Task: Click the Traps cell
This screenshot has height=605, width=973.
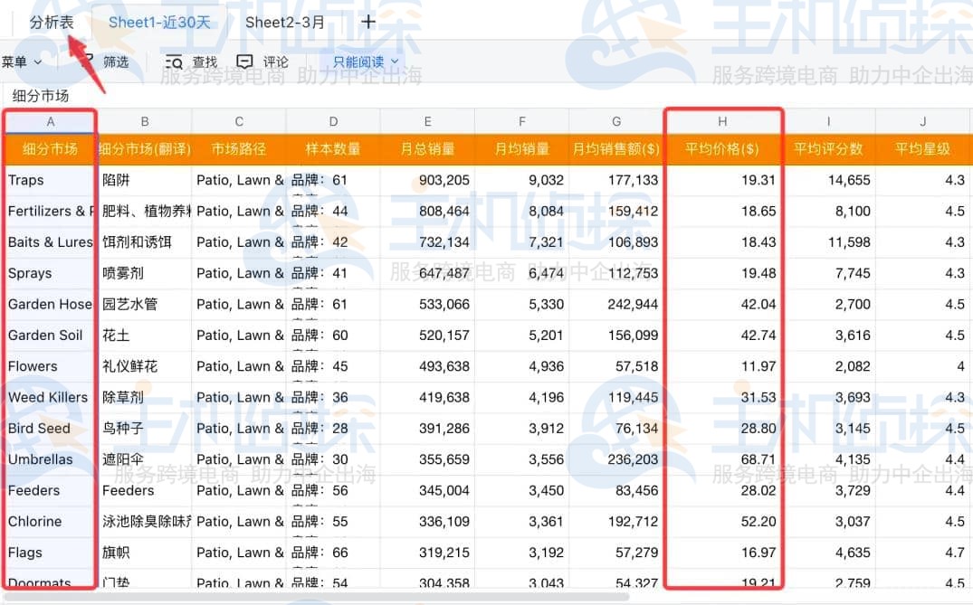Action: click(x=50, y=180)
